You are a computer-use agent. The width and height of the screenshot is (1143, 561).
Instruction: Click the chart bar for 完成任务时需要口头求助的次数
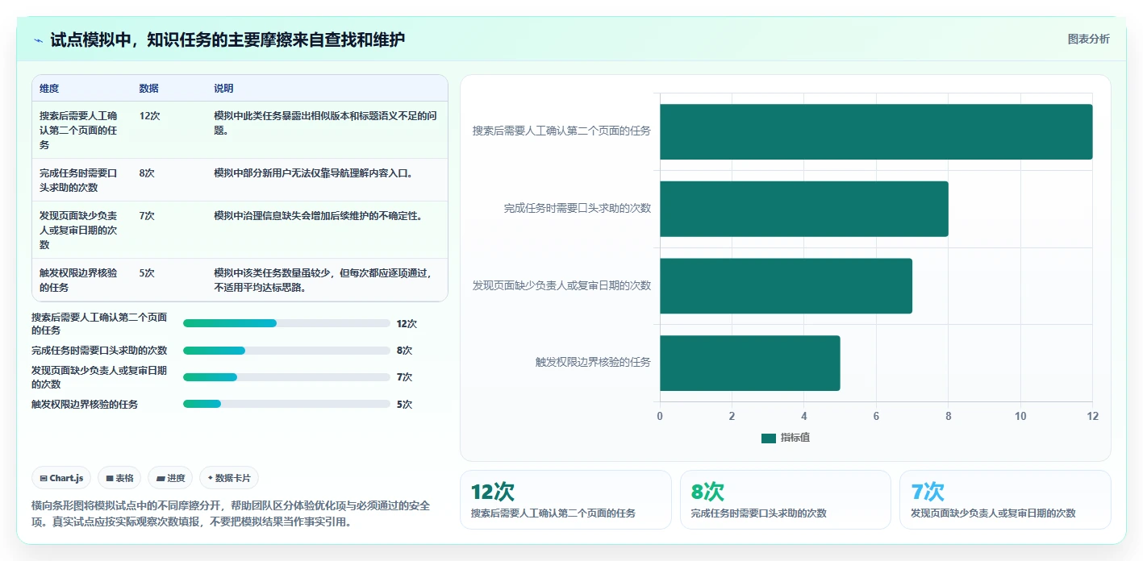click(x=804, y=209)
